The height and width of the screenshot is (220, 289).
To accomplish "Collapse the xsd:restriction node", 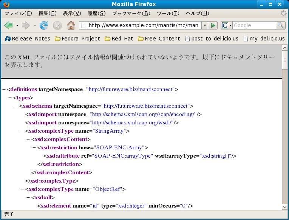I will click(x=34, y=147).
